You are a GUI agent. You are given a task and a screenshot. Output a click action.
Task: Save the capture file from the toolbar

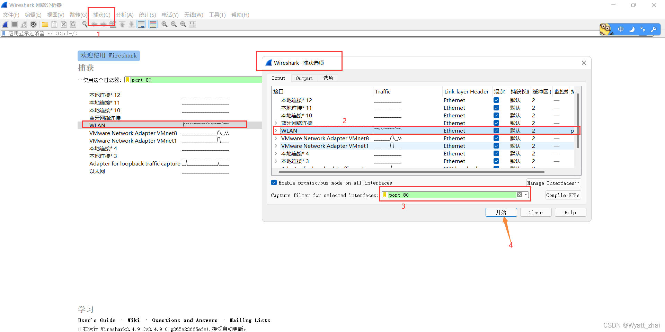pyautogui.click(x=54, y=24)
